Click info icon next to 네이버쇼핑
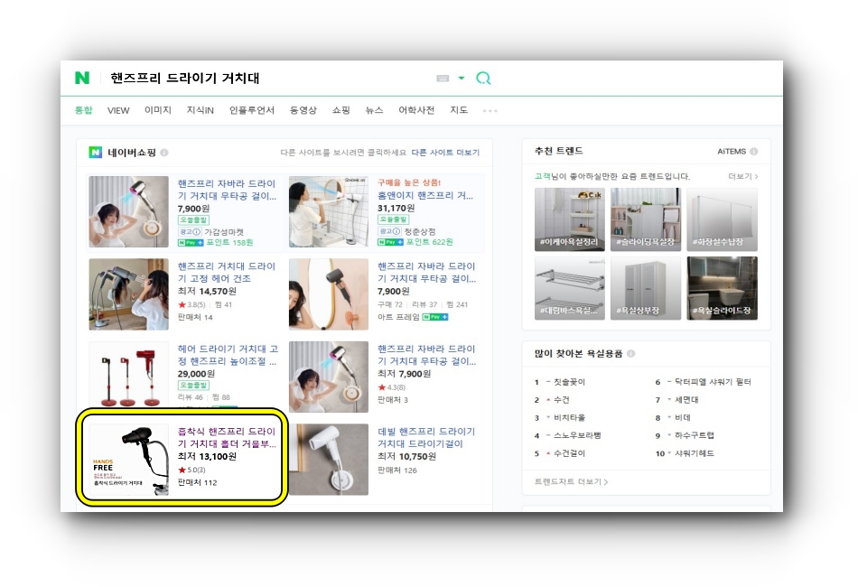 click(164, 153)
